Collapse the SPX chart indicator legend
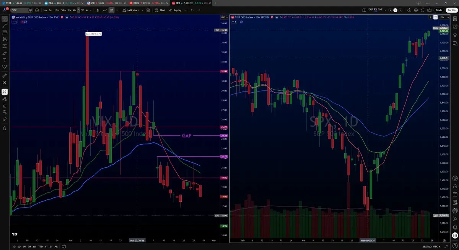The image size is (459, 250). pos(234,22)
